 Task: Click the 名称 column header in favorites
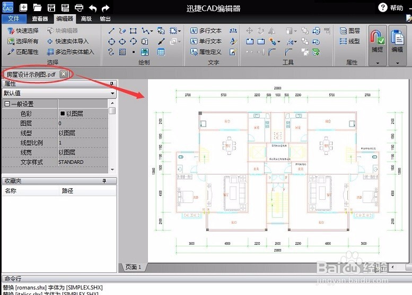(30, 191)
